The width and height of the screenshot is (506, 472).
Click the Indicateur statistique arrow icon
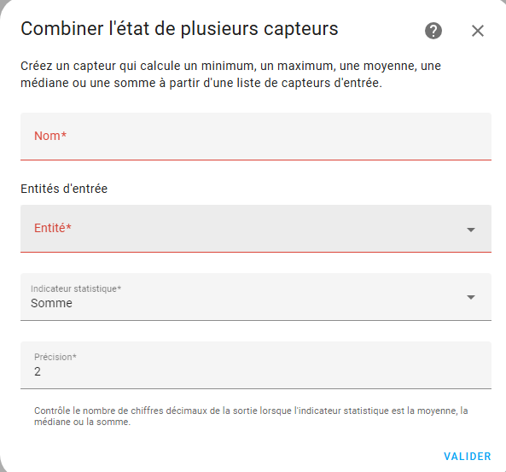point(471,297)
